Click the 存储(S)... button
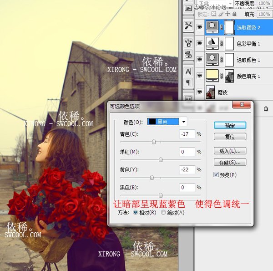The image size is (273, 271). 230,162
